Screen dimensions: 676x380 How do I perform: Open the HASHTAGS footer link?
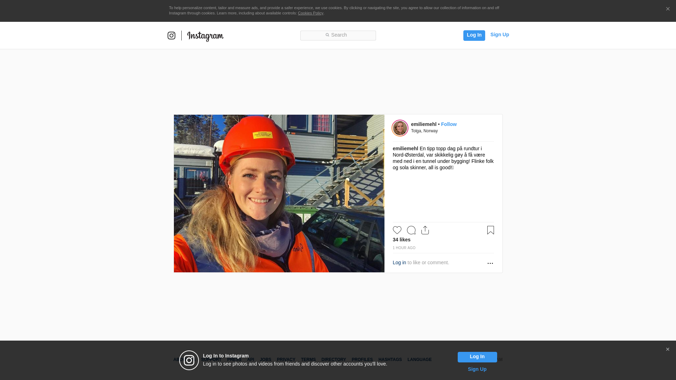(x=390, y=360)
